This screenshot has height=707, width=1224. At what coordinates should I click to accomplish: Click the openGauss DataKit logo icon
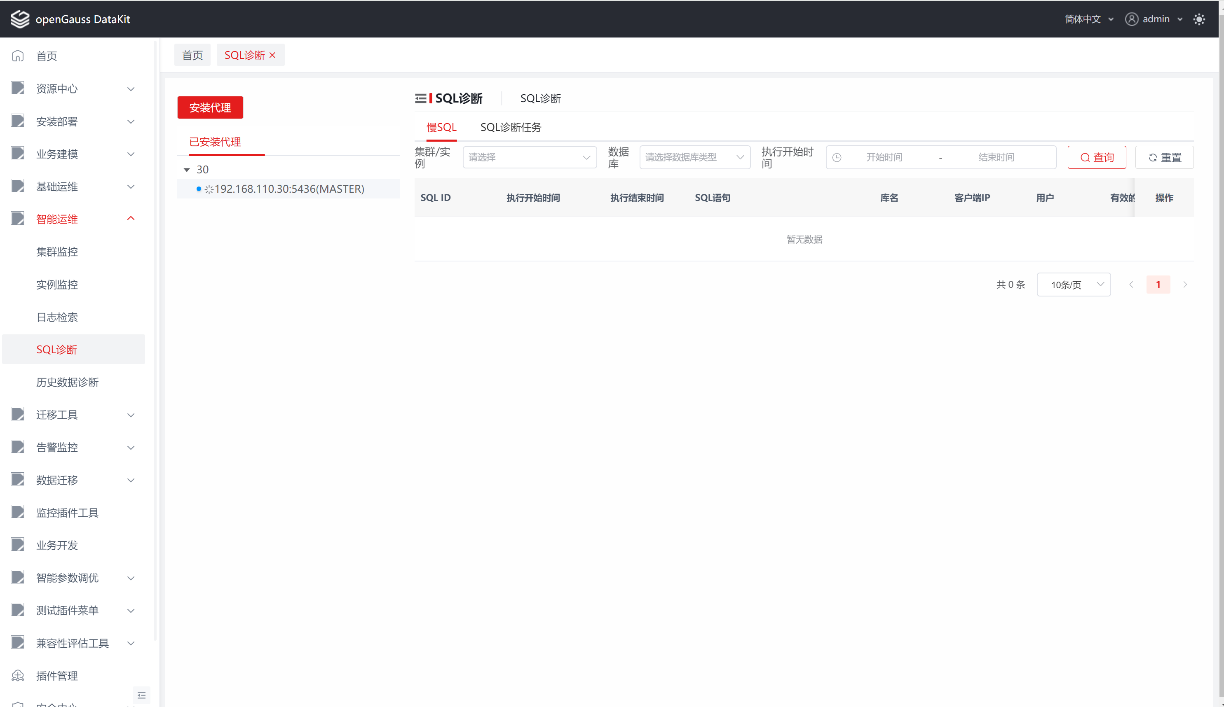[x=20, y=19]
